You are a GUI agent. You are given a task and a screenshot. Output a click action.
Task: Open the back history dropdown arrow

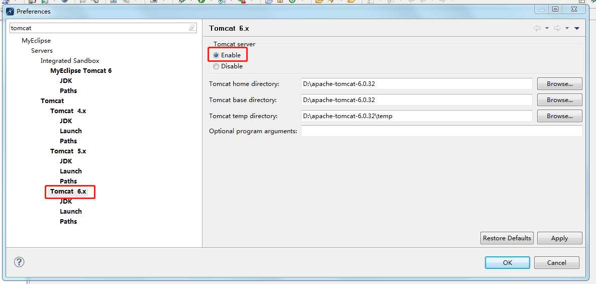click(x=547, y=28)
